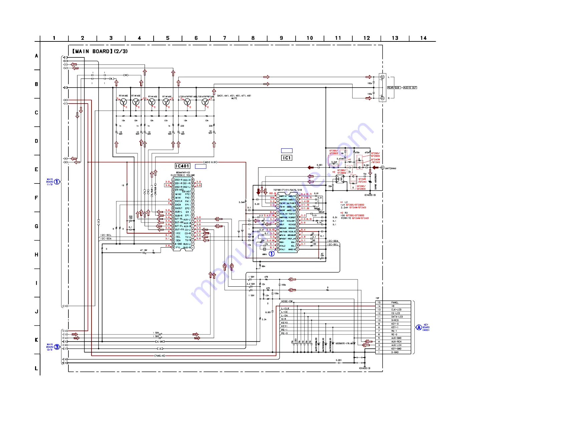Click the "RE-0" connector pin 6 row
561x422 pixels.
[x=393, y=334]
